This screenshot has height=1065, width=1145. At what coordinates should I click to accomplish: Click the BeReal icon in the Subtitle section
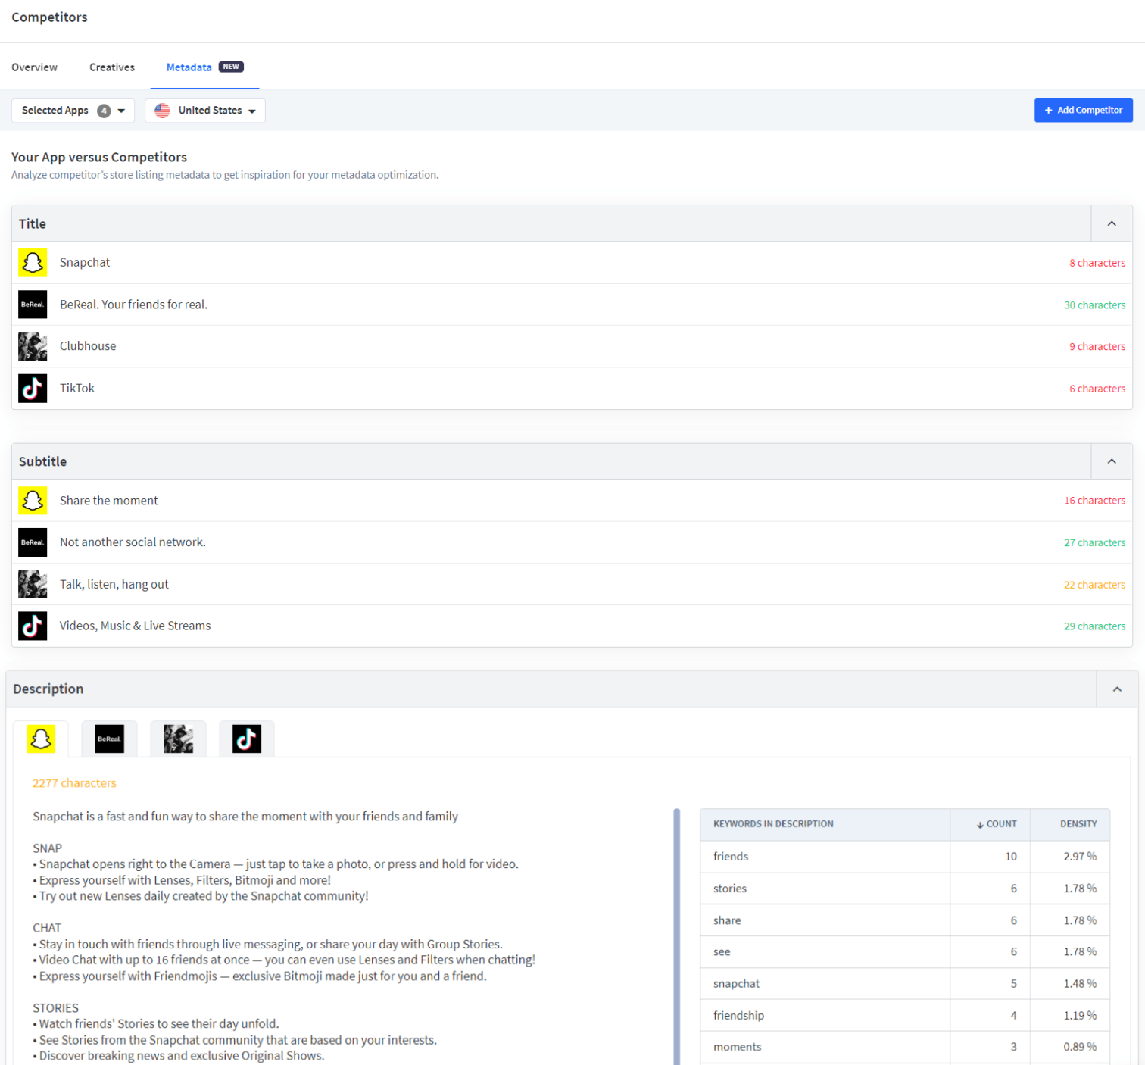pos(33,542)
